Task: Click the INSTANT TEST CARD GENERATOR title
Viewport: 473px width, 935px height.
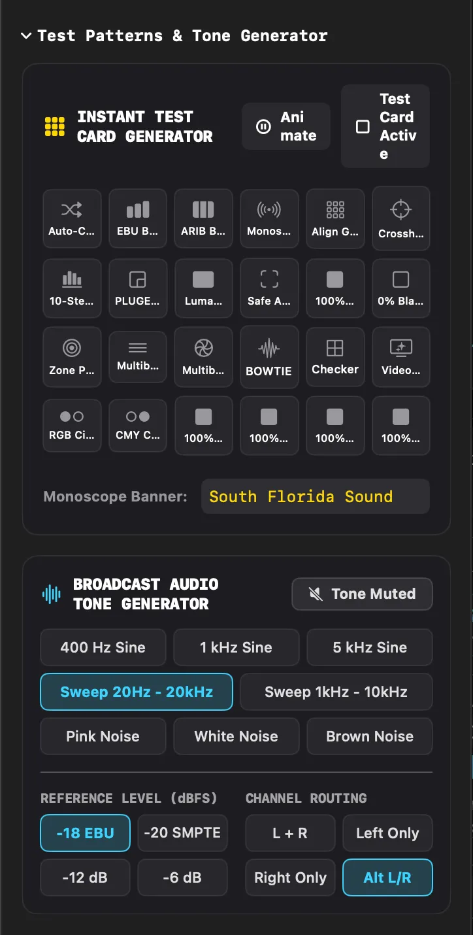Action: 145,127
